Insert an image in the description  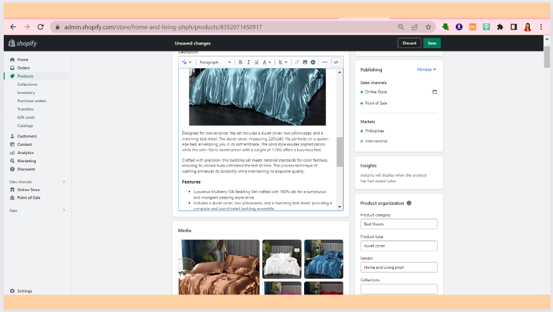pos(305,63)
